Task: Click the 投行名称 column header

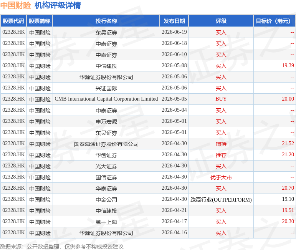Action: pos(106,21)
